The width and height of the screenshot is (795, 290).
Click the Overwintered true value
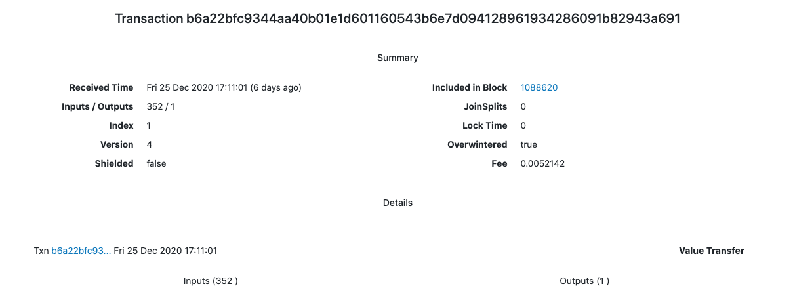(529, 144)
